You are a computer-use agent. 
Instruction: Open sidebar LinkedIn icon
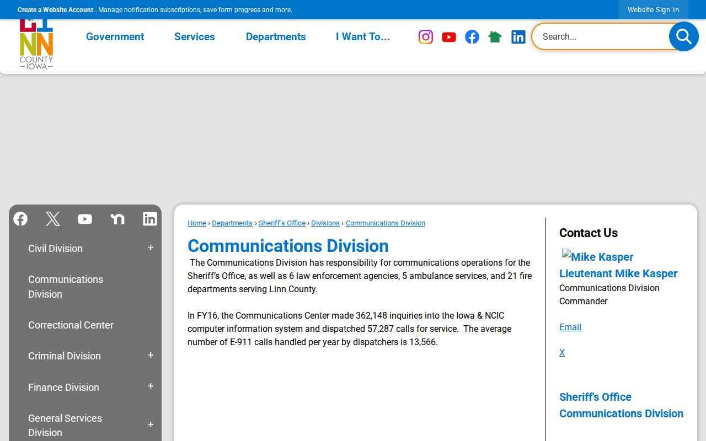tap(150, 219)
